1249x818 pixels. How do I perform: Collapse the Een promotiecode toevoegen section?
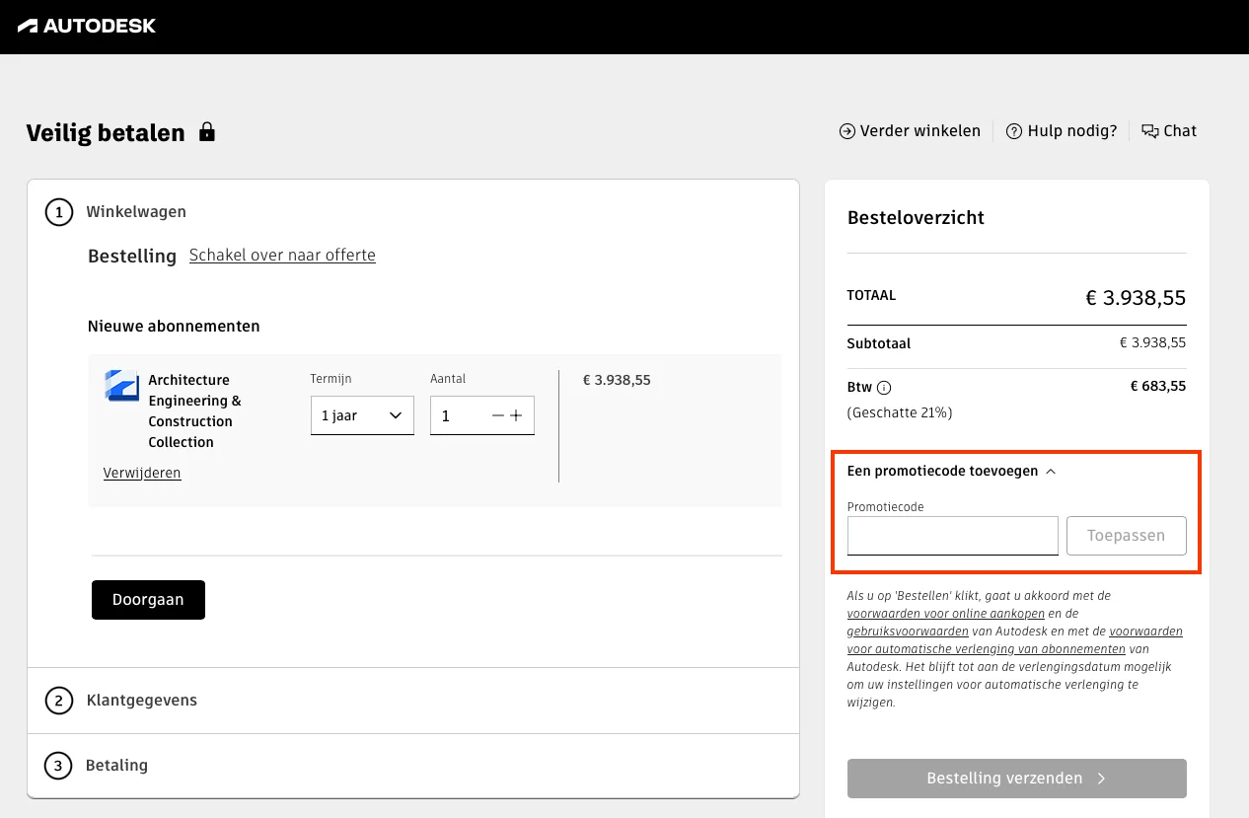(x=1052, y=471)
